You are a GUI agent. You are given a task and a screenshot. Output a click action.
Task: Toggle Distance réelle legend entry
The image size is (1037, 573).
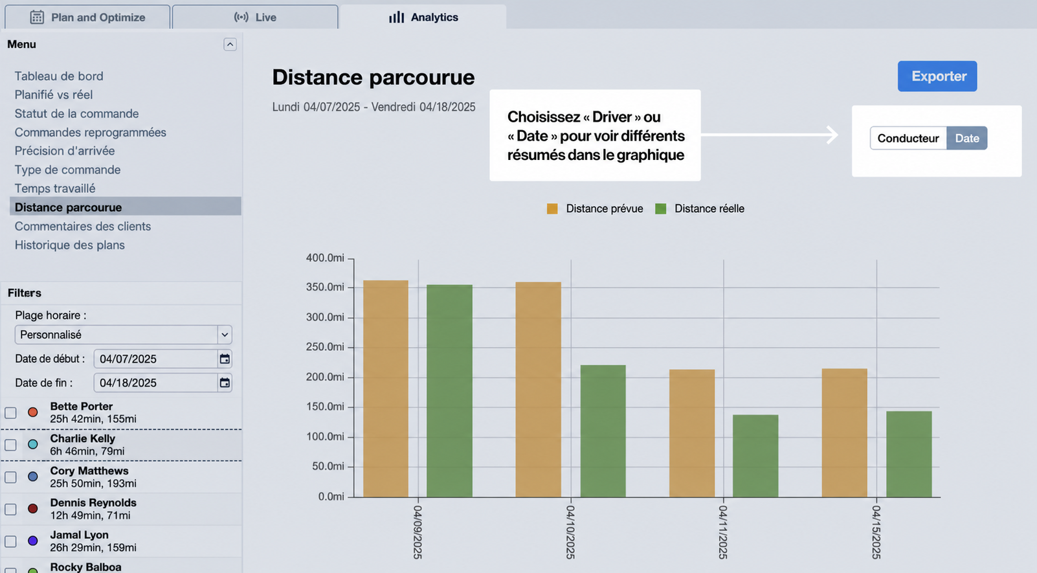[700, 208]
